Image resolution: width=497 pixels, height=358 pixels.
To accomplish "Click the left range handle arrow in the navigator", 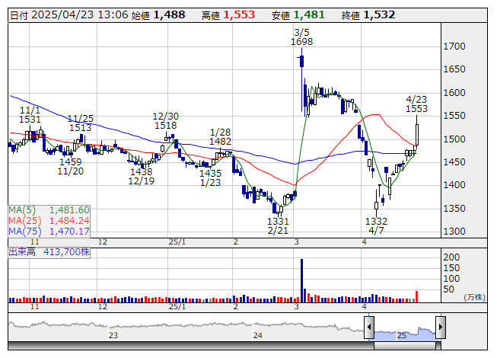I will click(x=369, y=327).
